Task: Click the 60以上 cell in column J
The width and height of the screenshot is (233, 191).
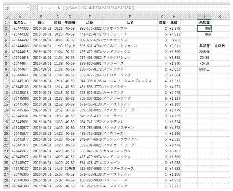Action: [204, 69]
